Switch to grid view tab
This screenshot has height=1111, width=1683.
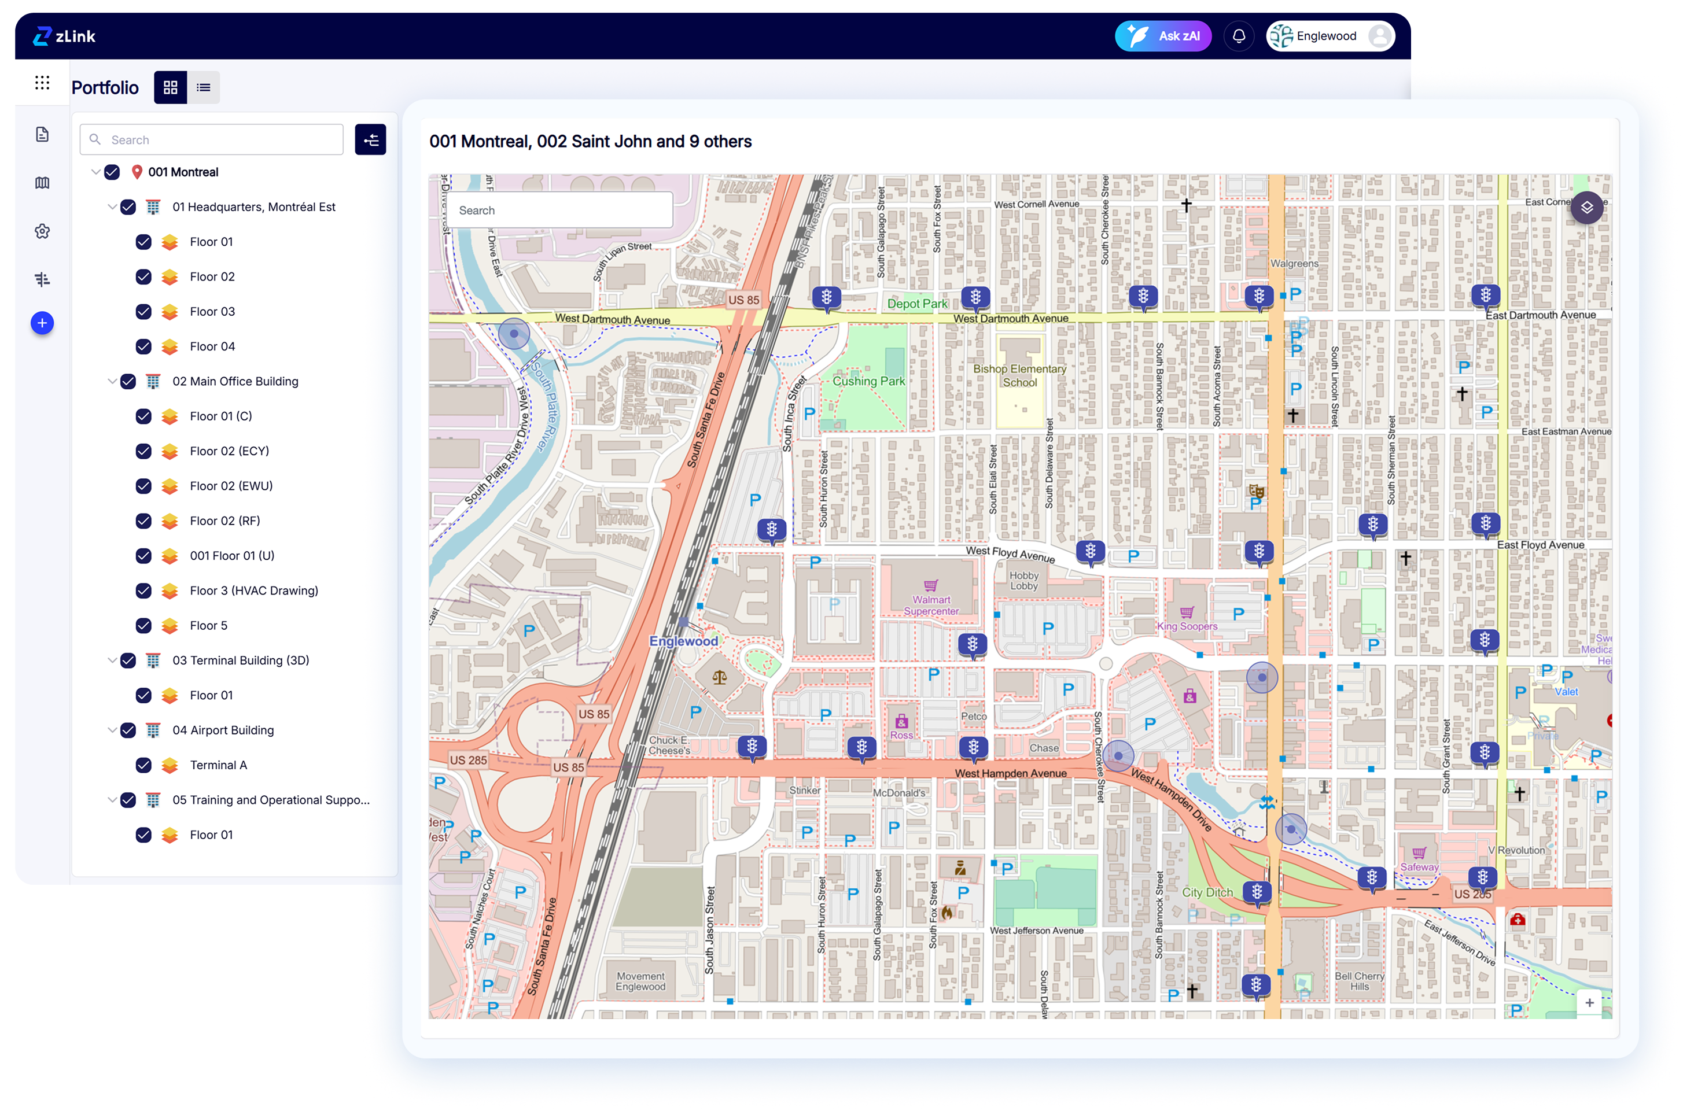click(170, 87)
